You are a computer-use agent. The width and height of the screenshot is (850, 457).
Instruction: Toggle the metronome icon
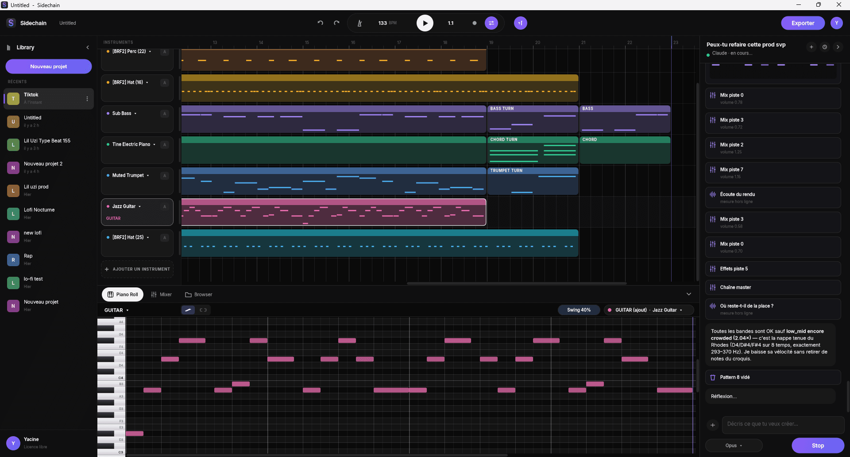[x=359, y=23]
